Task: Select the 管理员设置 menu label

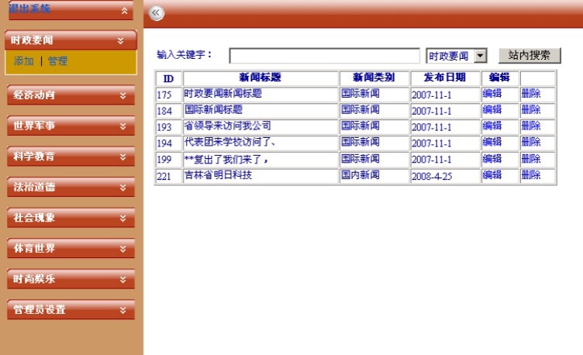Action: pos(40,309)
